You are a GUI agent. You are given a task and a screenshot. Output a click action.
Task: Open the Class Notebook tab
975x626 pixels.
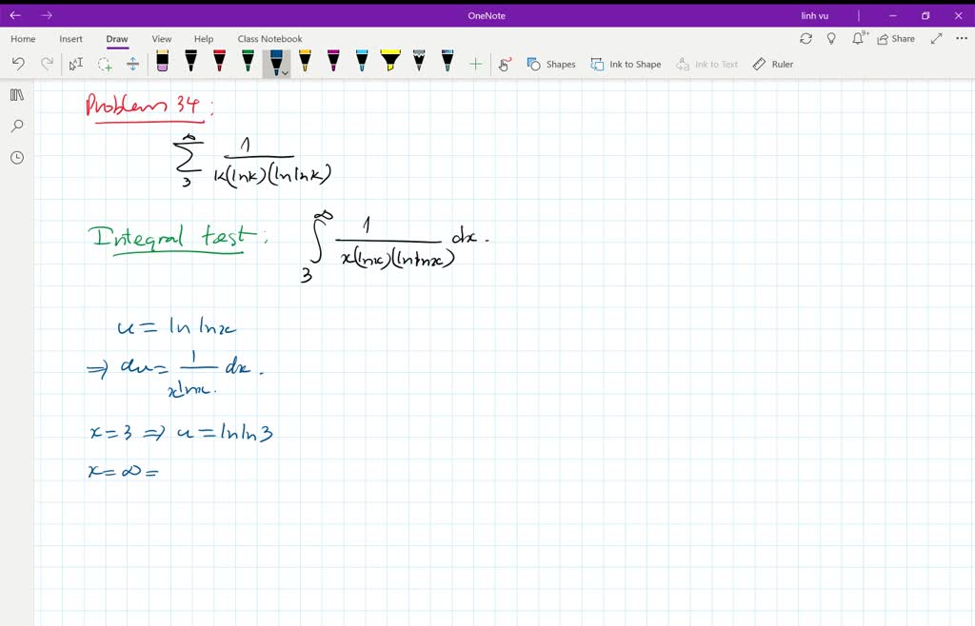[269, 39]
